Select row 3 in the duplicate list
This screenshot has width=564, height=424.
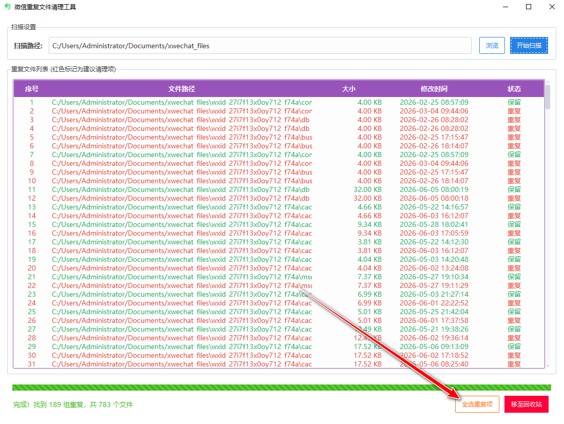[x=279, y=120]
